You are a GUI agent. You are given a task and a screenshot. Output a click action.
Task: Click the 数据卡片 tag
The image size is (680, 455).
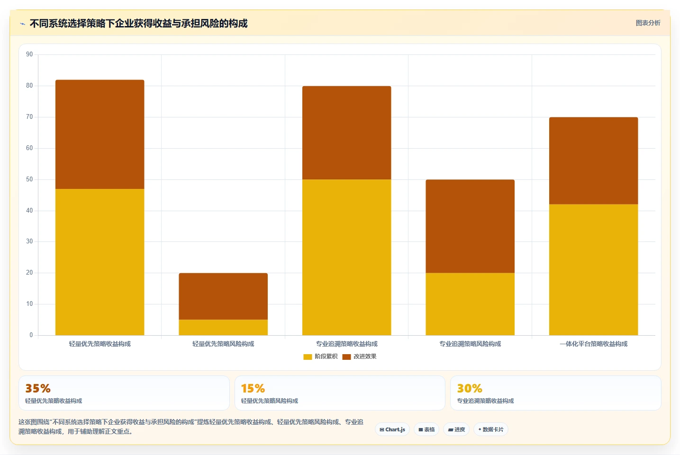click(x=491, y=429)
